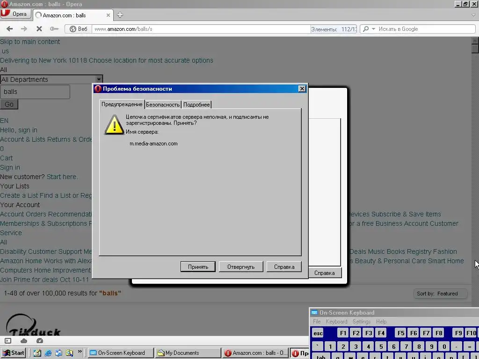Screen dimensions: 479x359
Task: Open File menu in On-Screen Keyboard
Action: [317, 322]
